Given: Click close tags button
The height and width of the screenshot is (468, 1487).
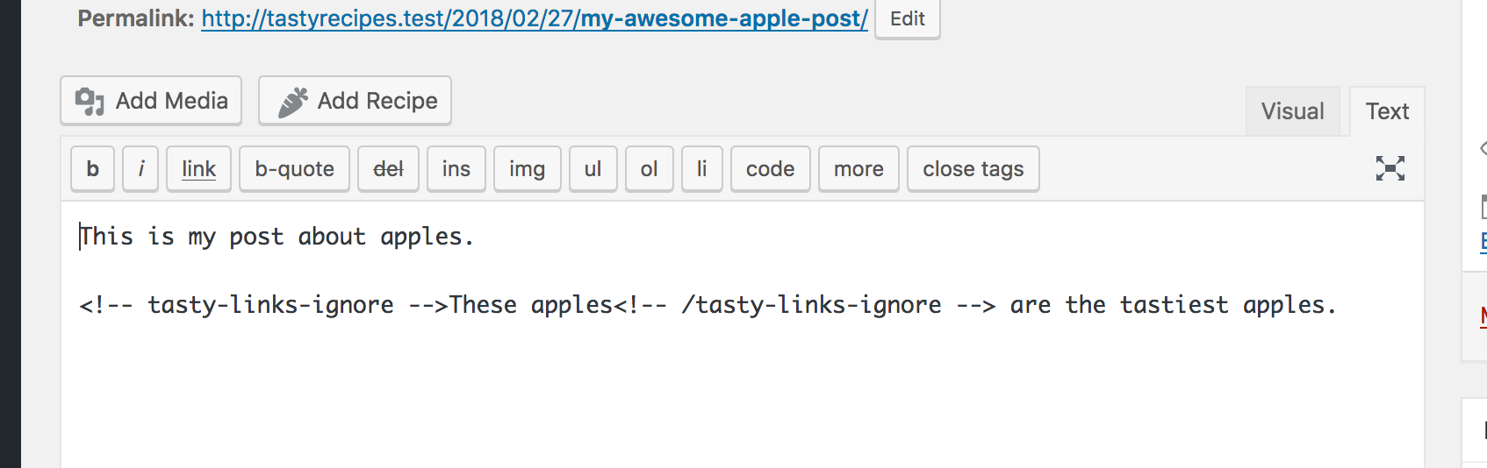Looking at the screenshot, I should tap(973, 169).
